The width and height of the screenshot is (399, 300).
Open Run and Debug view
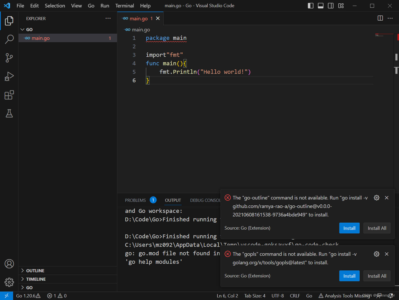coord(9,76)
